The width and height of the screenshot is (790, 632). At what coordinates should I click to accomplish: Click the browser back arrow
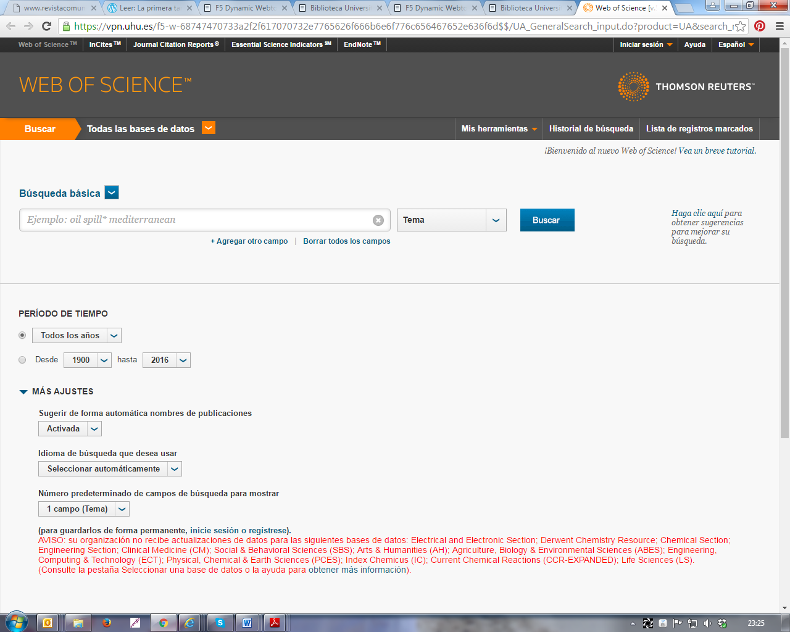click(10, 26)
